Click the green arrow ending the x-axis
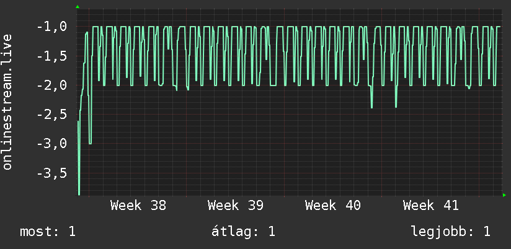Image resolution: width=511 pixels, height=249 pixels. [x=504, y=195]
